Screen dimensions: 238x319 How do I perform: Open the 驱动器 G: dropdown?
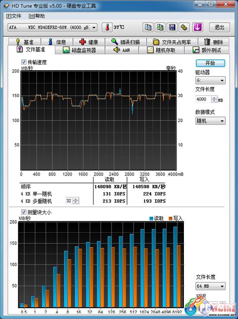pyautogui.click(x=210, y=80)
